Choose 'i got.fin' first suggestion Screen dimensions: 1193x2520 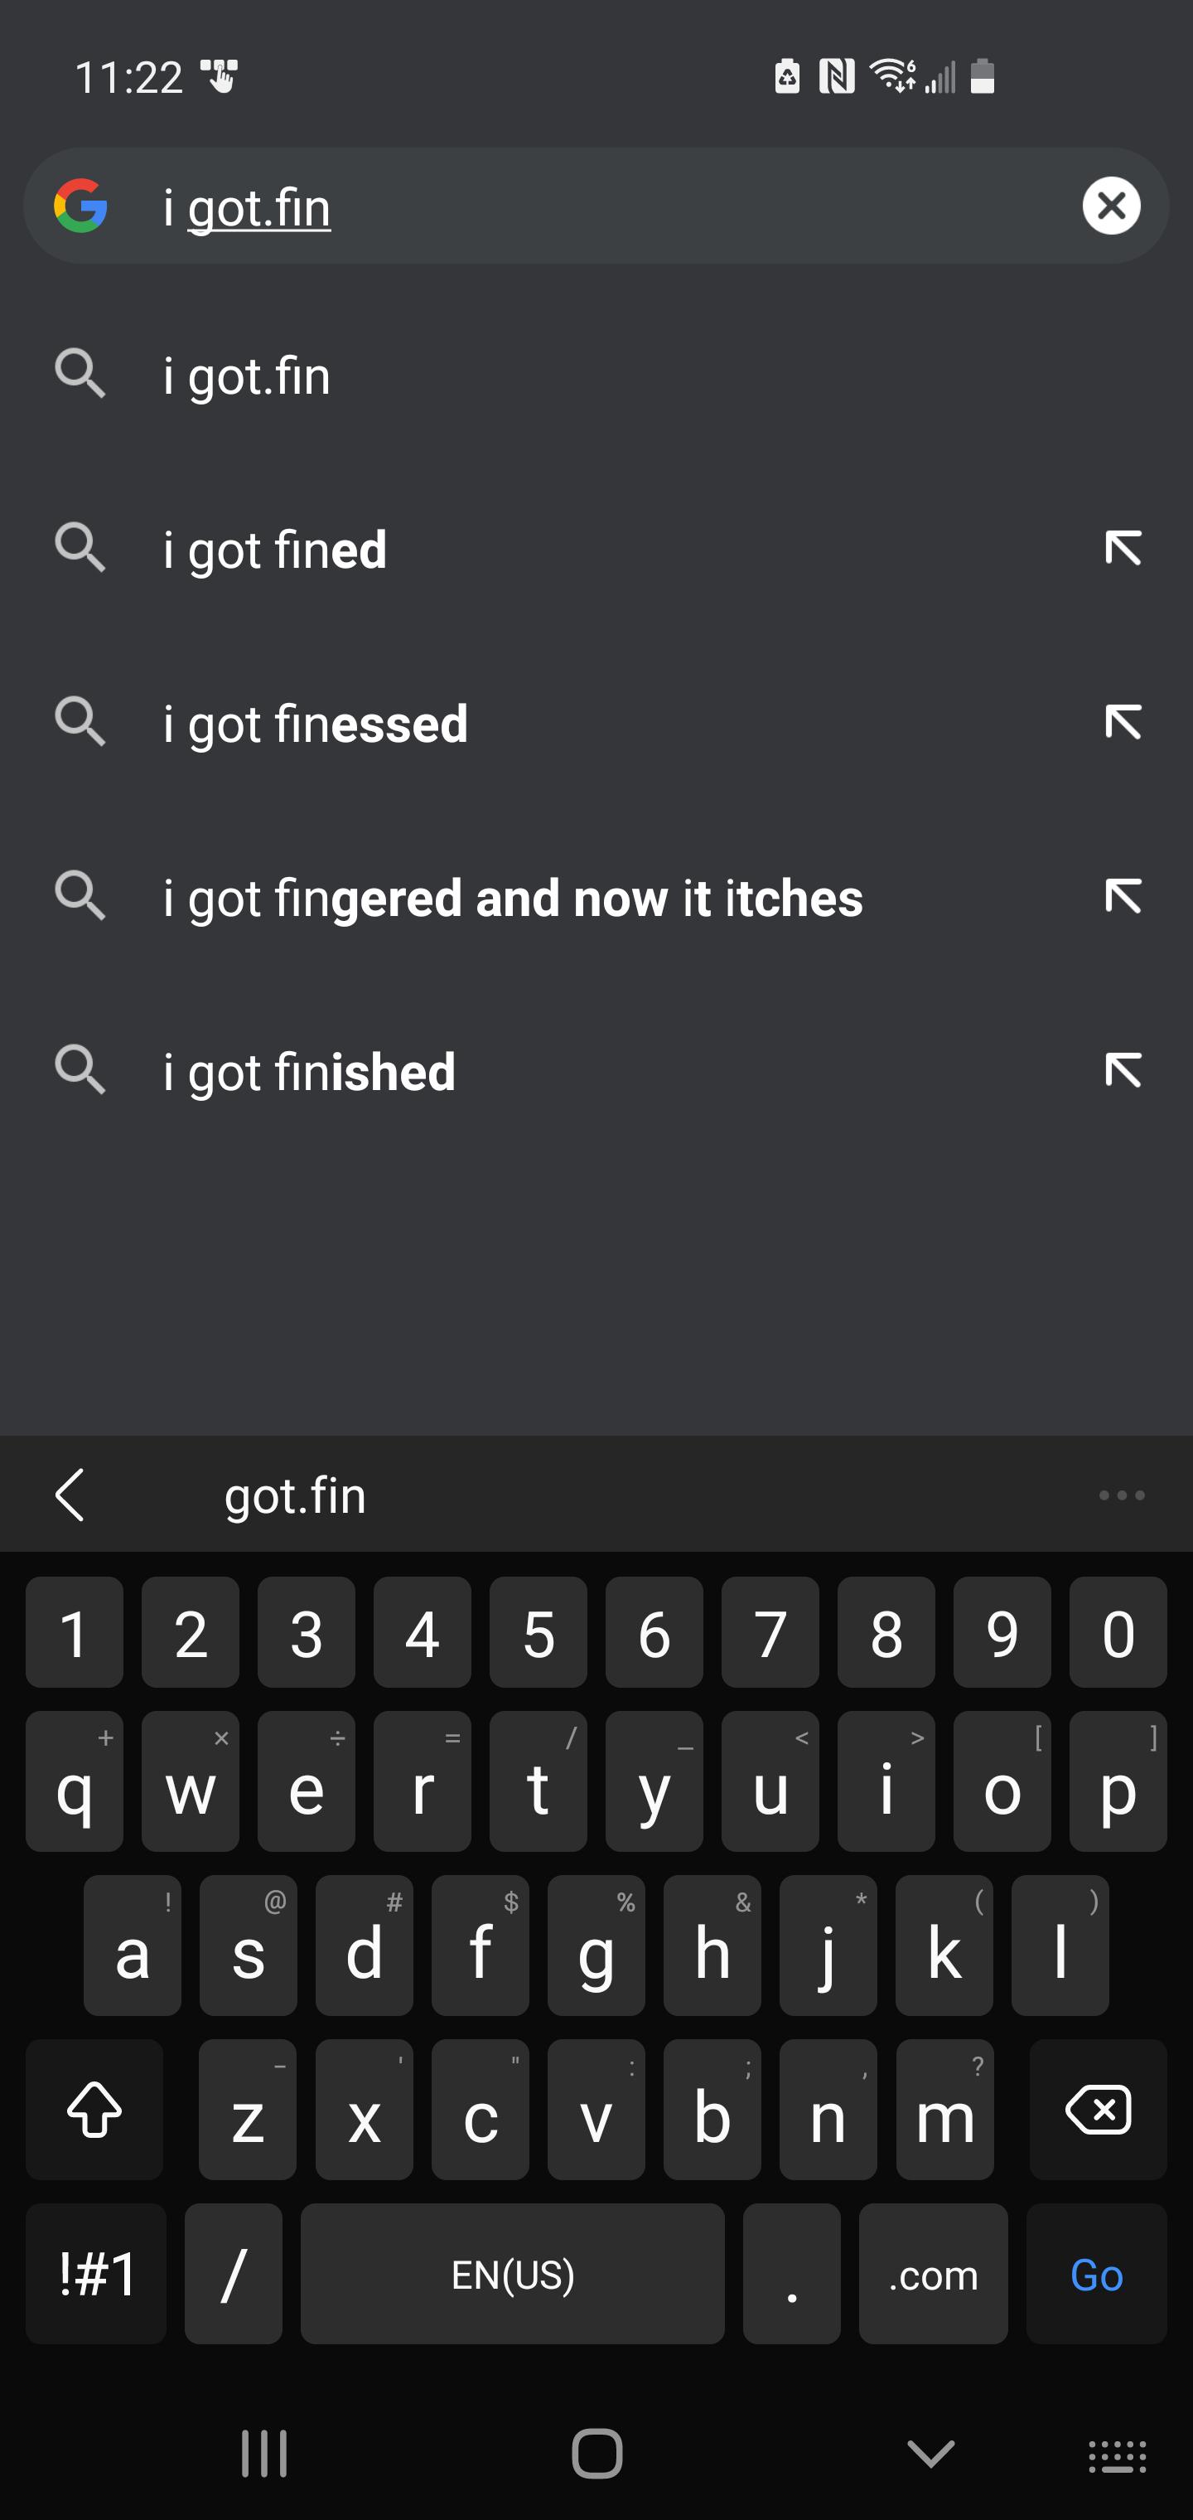(248, 376)
